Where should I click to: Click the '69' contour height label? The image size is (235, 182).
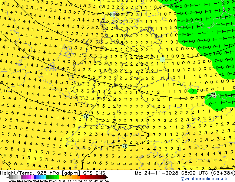(113, 15)
